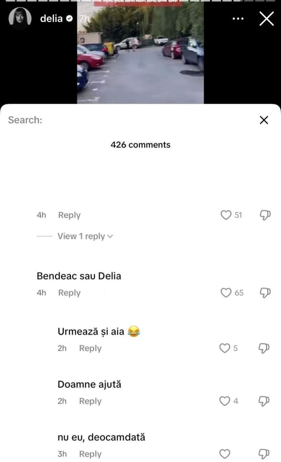Reply to the 'Doamne ajută' comment

pyautogui.click(x=90, y=401)
